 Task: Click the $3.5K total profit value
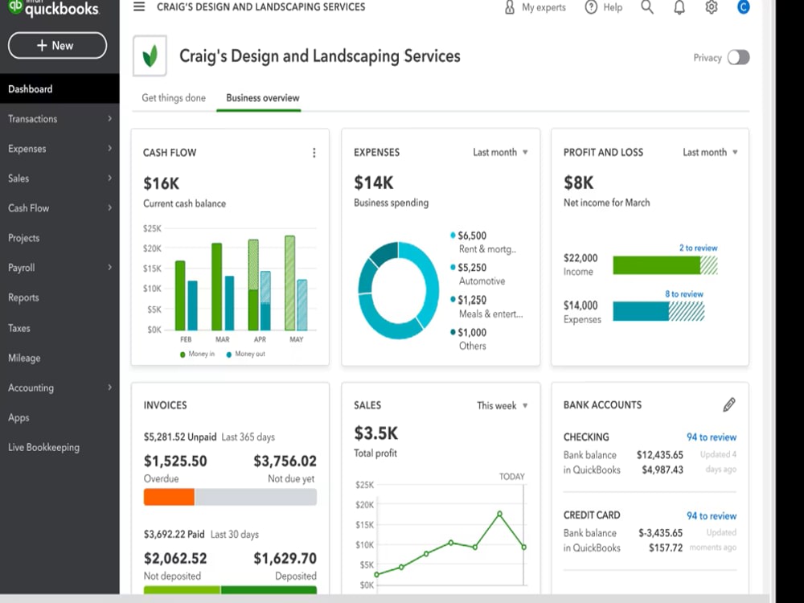pos(375,433)
